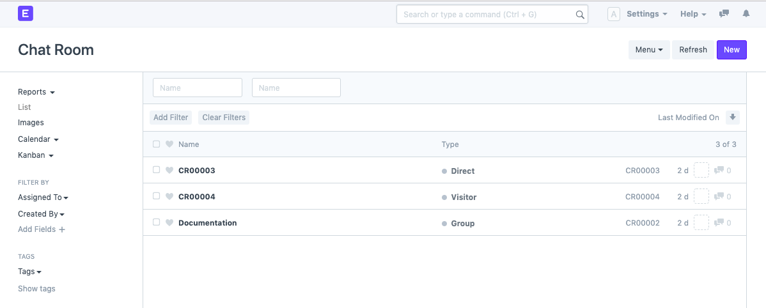Select Images view in sidebar
Image resolution: width=766 pixels, height=308 pixels.
31,123
